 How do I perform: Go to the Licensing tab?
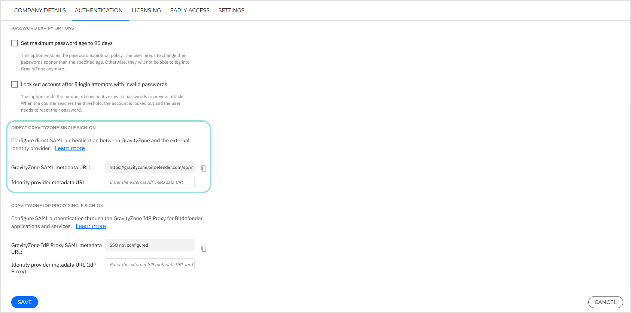[x=146, y=10]
